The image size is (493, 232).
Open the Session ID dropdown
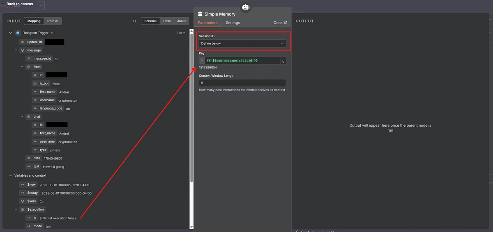(242, 43)
